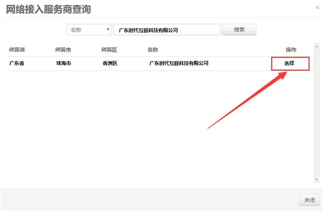
Task: Click the 所属市 column header
Action: pyautogui.click(x=63, y=50)
